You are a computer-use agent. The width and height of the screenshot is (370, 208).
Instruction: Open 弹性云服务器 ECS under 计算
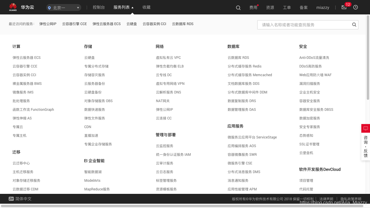point(27,58)
